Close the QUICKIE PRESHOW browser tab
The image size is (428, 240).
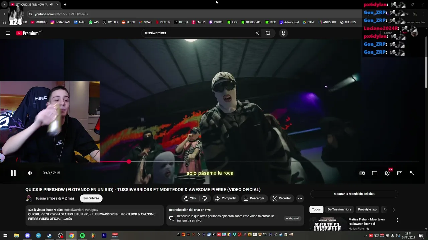pos(57,5)
